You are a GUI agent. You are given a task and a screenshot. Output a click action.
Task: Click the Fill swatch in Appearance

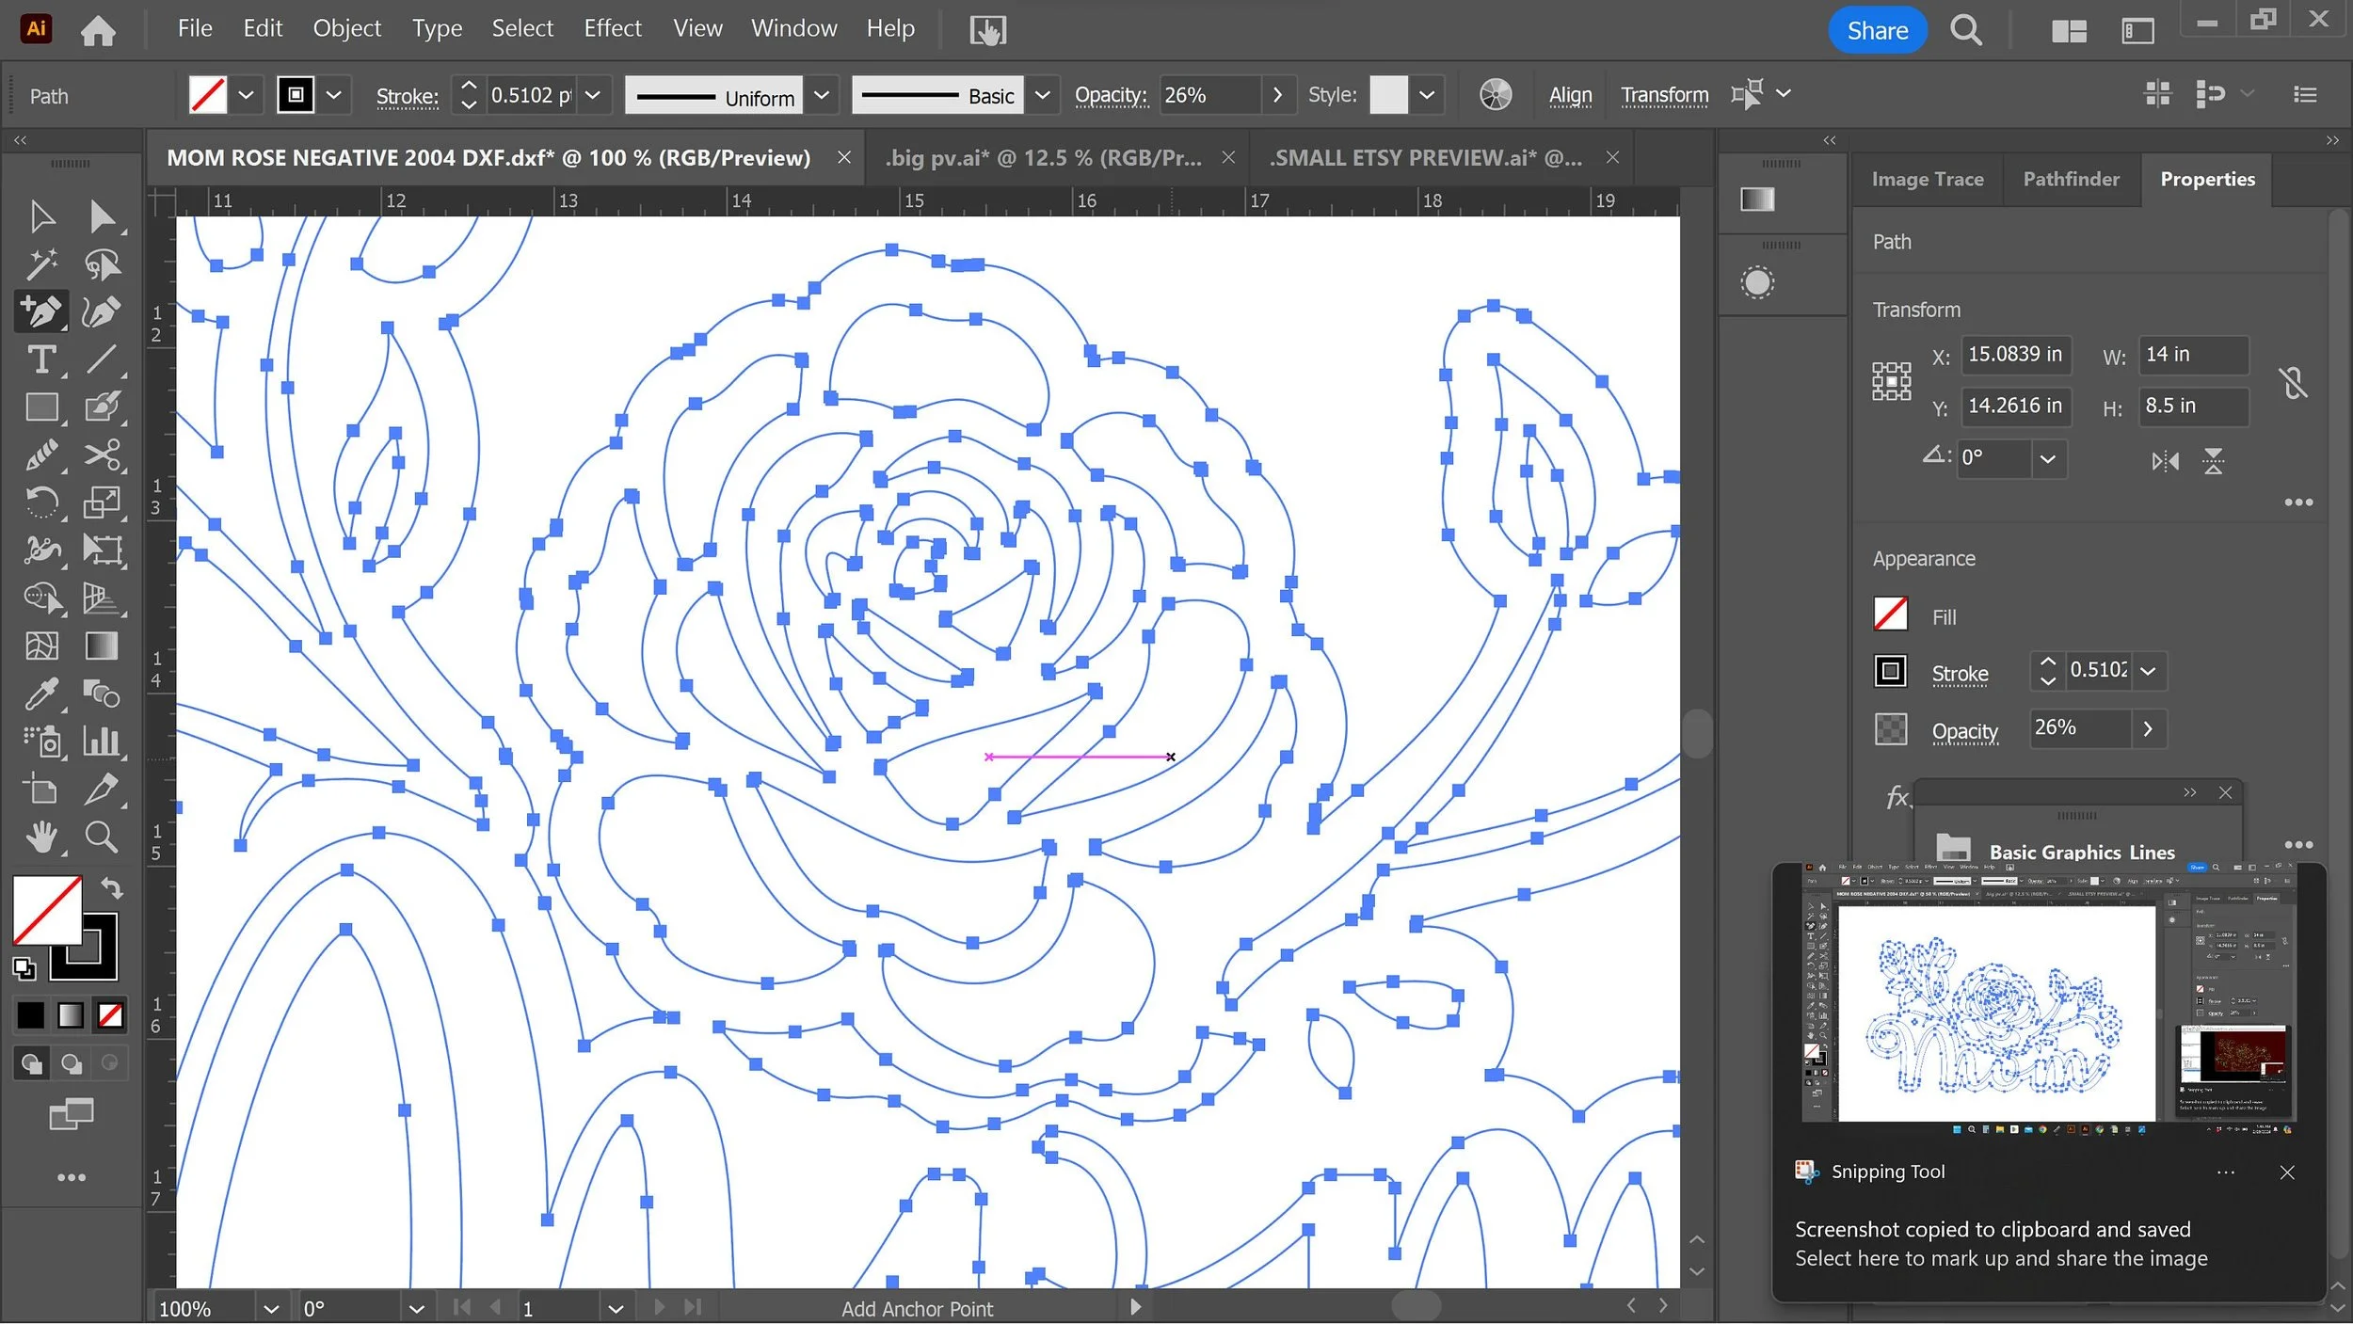tap(1890, 615)
